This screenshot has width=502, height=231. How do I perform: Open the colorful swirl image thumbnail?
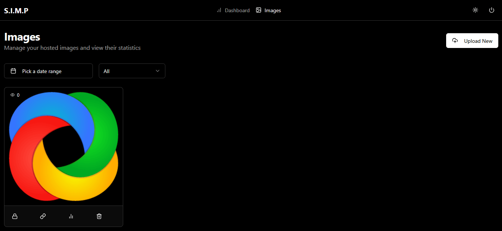click(64, 148)
